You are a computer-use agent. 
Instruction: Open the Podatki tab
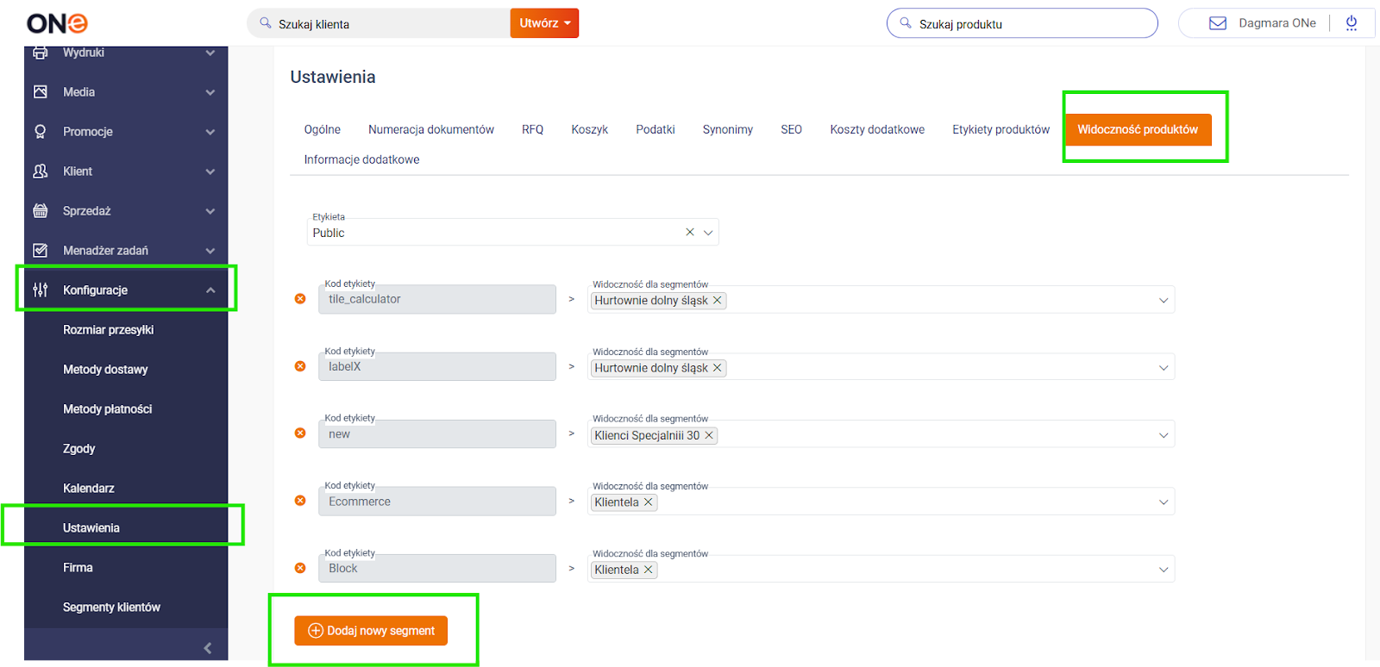coord(655,129)
